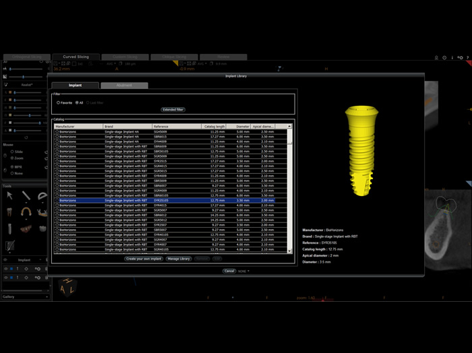Sort by Diameter column header
The height and width of the screenshot is (353, 472).
(239, 127)
